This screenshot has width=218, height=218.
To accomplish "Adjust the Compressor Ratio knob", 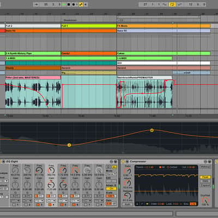I will click(x=128, y=171).
